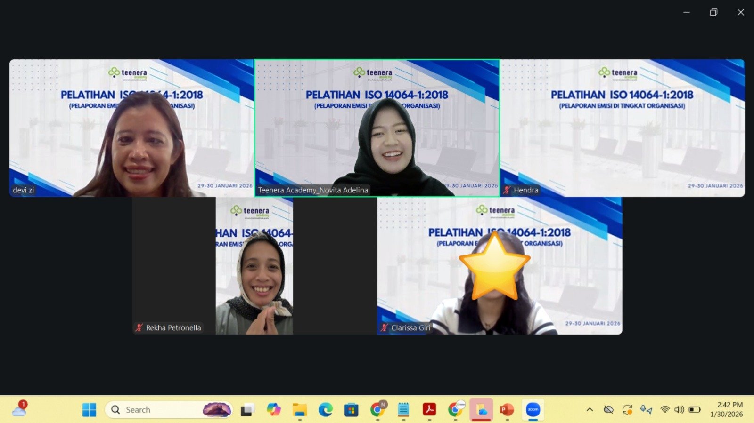754x423 pixels.
Task: Open PowerPoint from the taskbar
Action: (x=507, y=410)
